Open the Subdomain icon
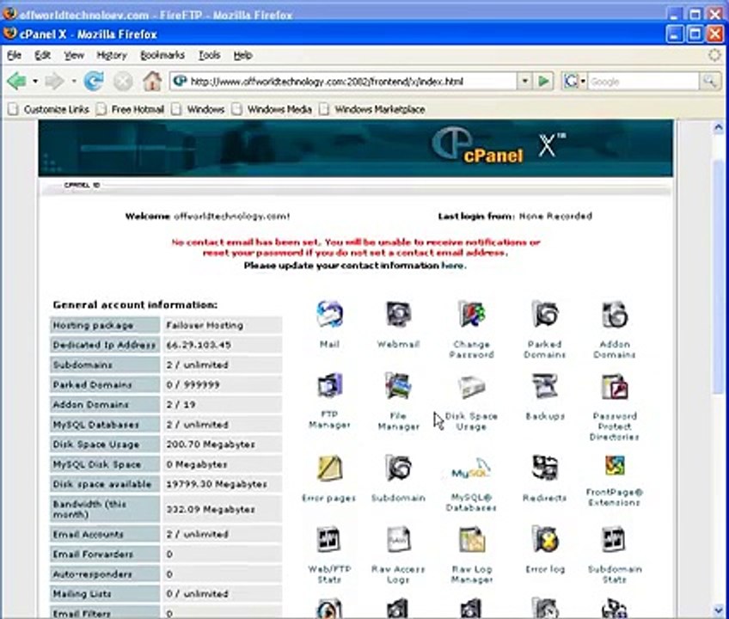Screen dimensions: 729x619 pos(398,468)
